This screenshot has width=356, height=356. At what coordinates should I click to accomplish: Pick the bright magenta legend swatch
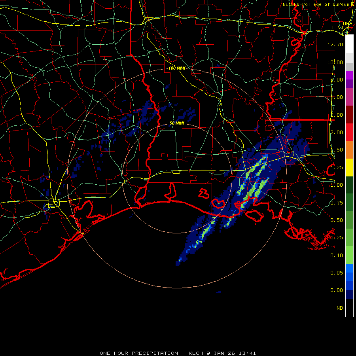tap(349, 75)
